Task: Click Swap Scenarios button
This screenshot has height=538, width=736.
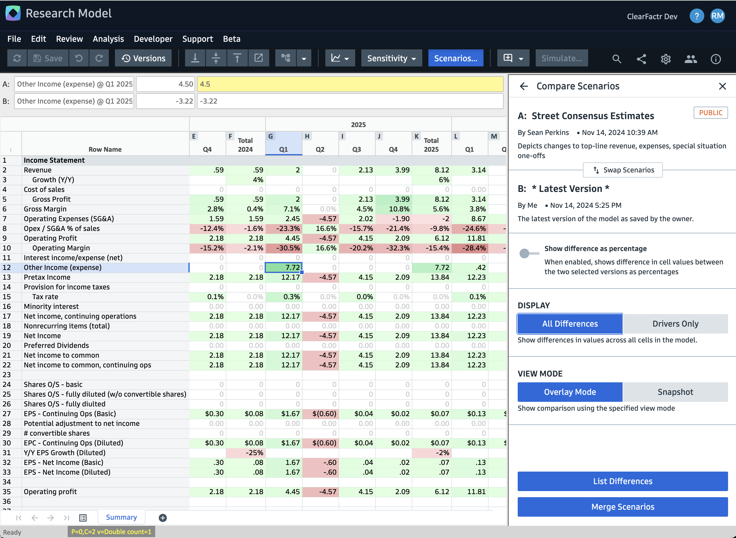Action: [x=623, y=170]
